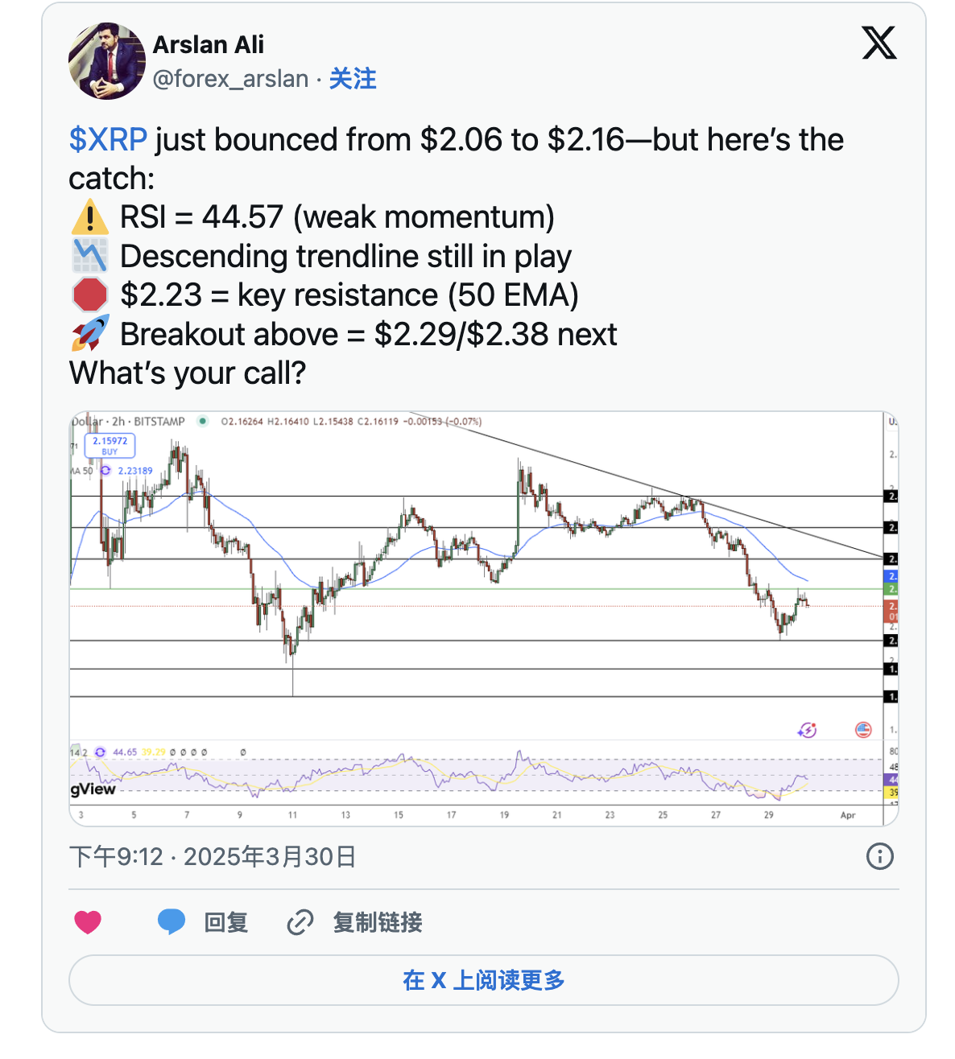Click the US flag icon on chart

coord(863,730)
